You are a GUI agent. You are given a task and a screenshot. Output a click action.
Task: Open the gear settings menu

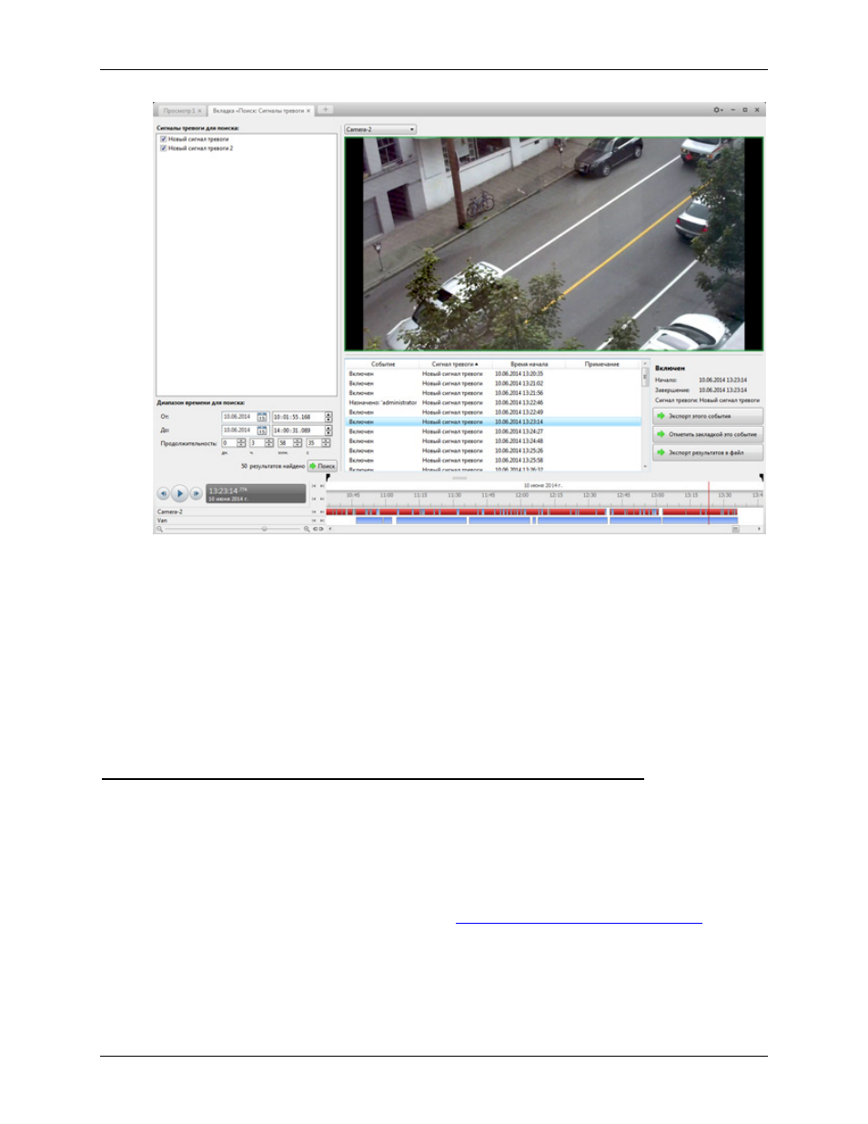718,110
